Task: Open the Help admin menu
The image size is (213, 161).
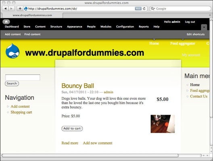Action: 157,27
